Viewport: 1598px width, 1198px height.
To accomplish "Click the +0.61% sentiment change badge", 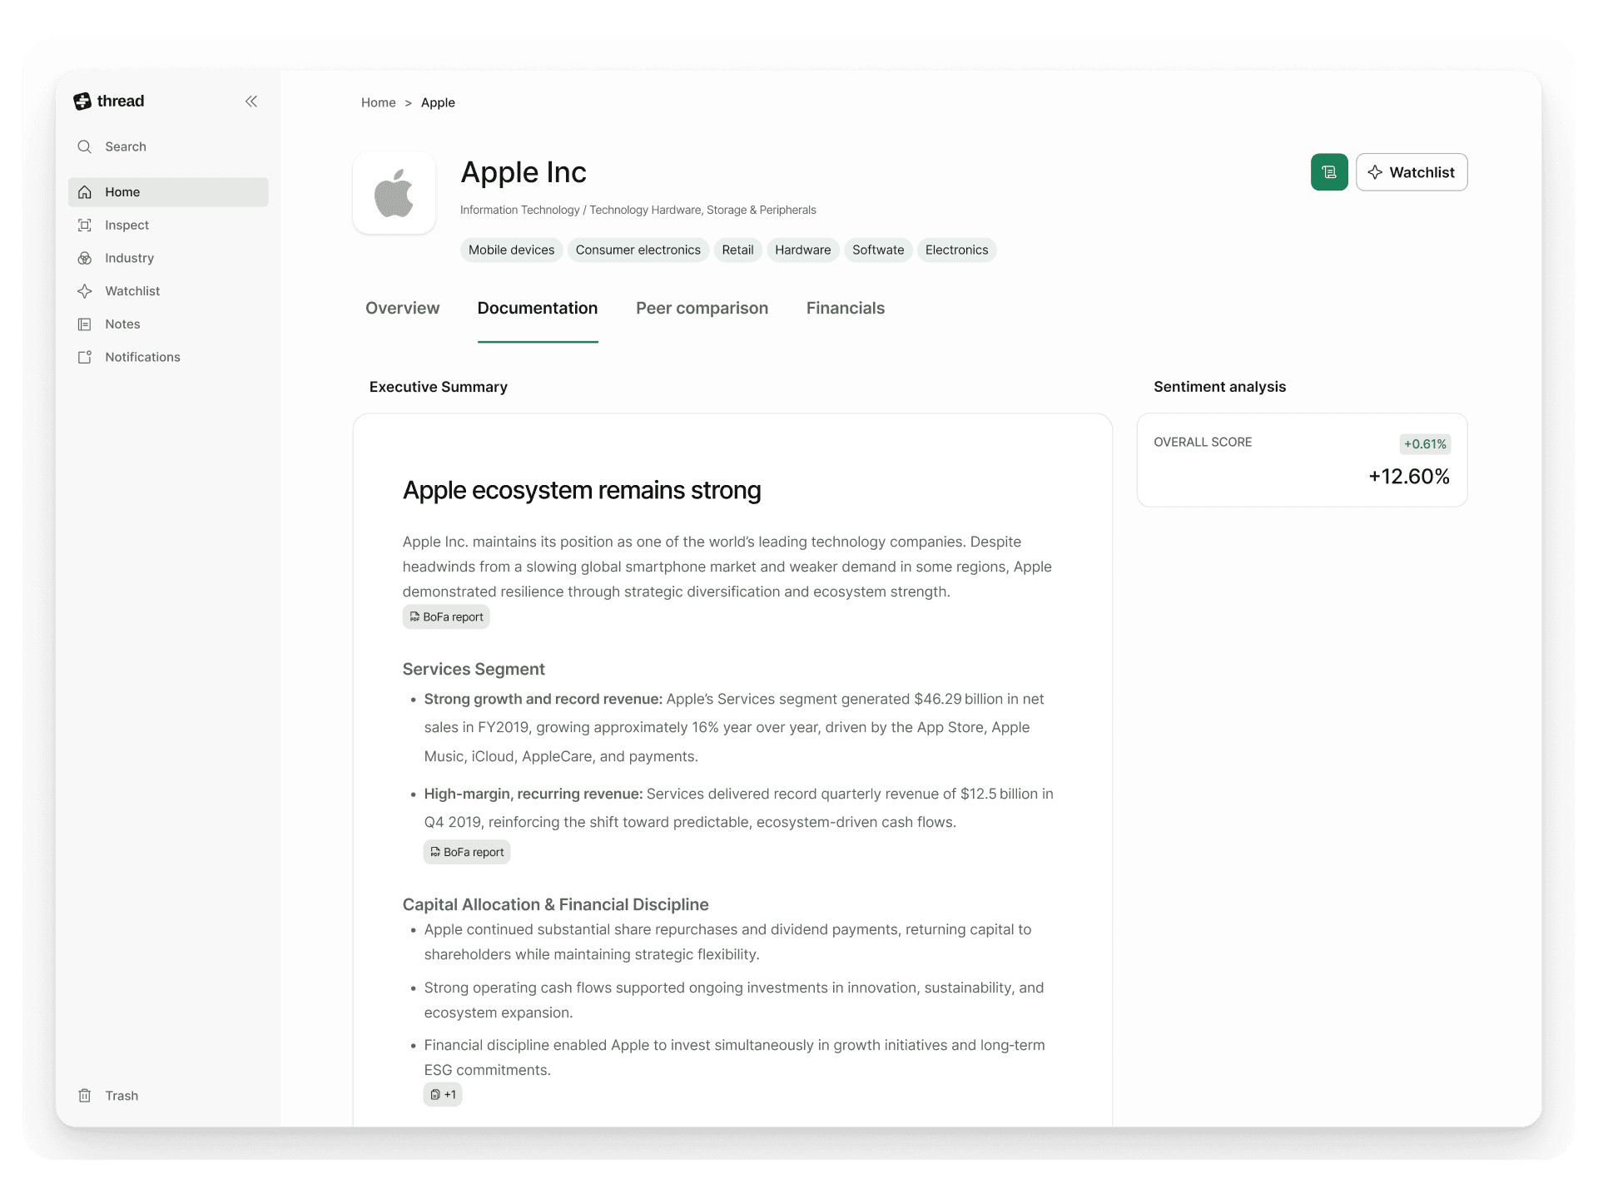I will tap(1424, 444).
